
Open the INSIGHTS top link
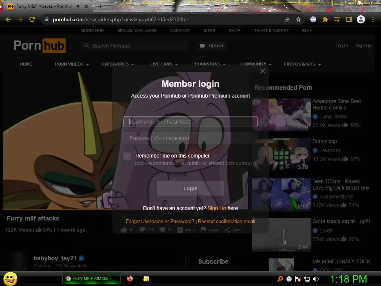click(x=180, y=31)
